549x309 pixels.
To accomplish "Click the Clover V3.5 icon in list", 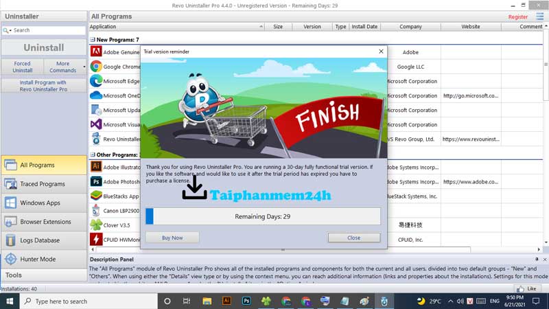I will pos(96,225).
